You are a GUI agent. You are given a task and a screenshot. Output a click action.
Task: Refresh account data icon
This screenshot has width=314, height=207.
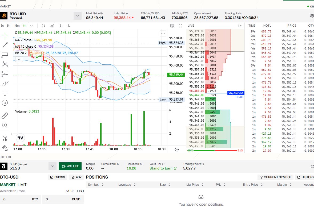pos(312,166)
